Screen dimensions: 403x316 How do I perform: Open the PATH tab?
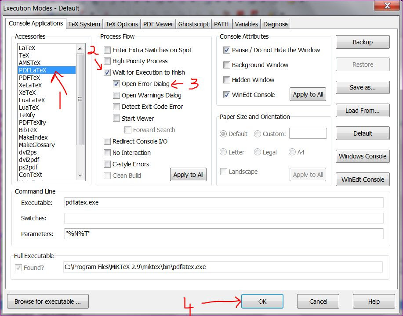(x=221, y=24)
